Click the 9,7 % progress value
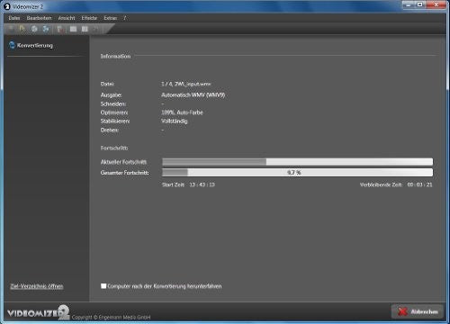This screenshot has height=324, width=450. point(294,173)
